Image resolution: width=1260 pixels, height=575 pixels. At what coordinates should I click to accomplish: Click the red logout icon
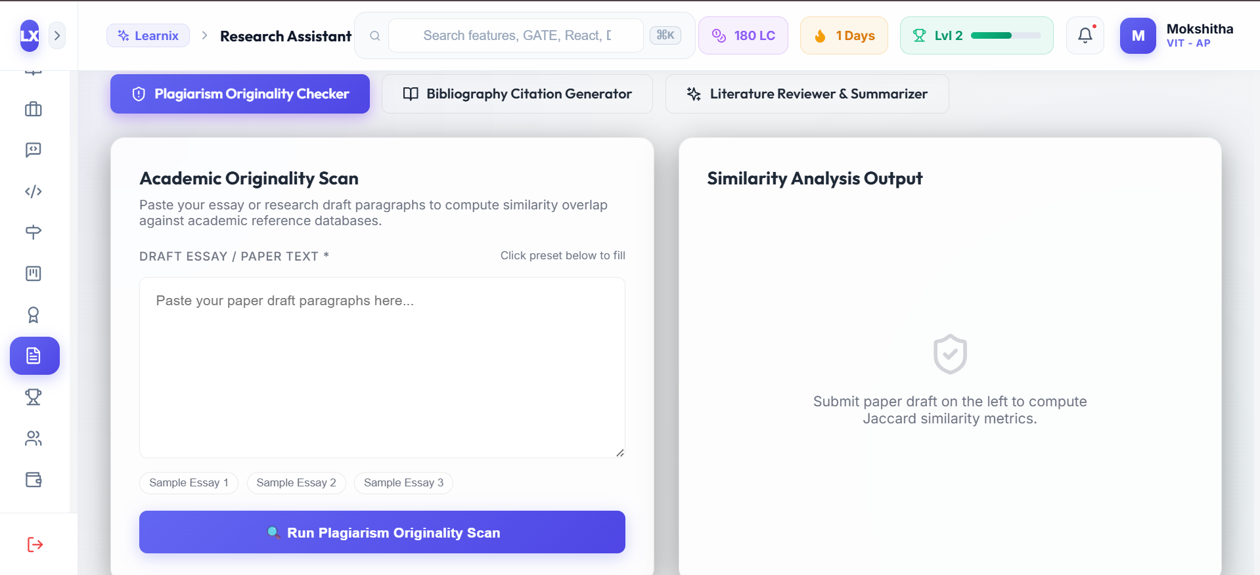point(35,544)
